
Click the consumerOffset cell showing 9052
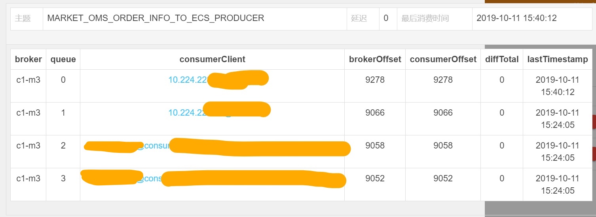[443, 179]
